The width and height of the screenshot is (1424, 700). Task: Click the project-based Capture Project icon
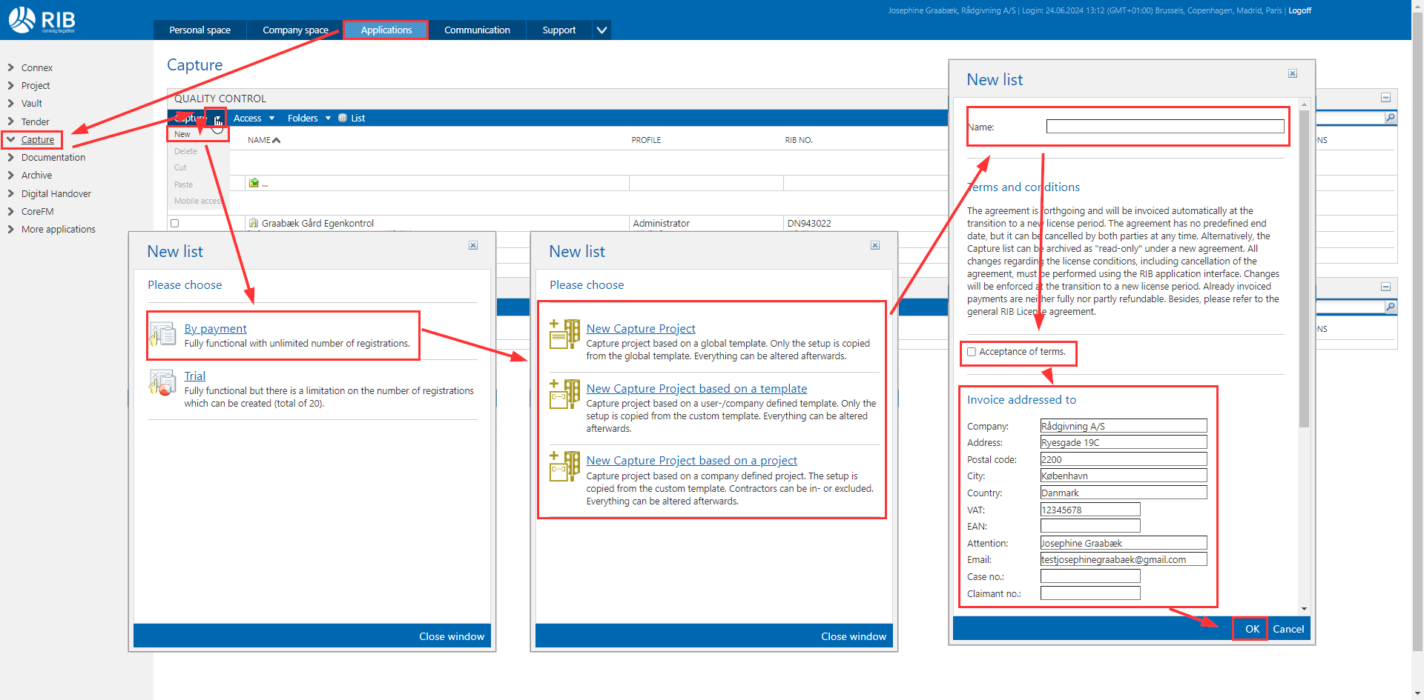coord(564,466)
